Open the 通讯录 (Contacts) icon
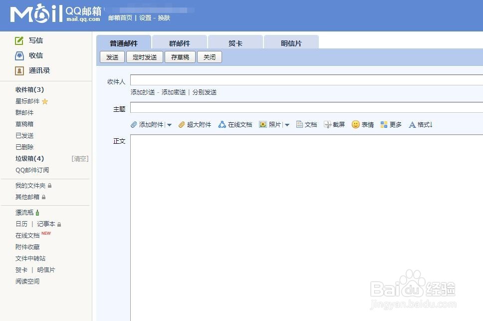The height and width of the screenshot is (321, 483). (x=21, y=70)
